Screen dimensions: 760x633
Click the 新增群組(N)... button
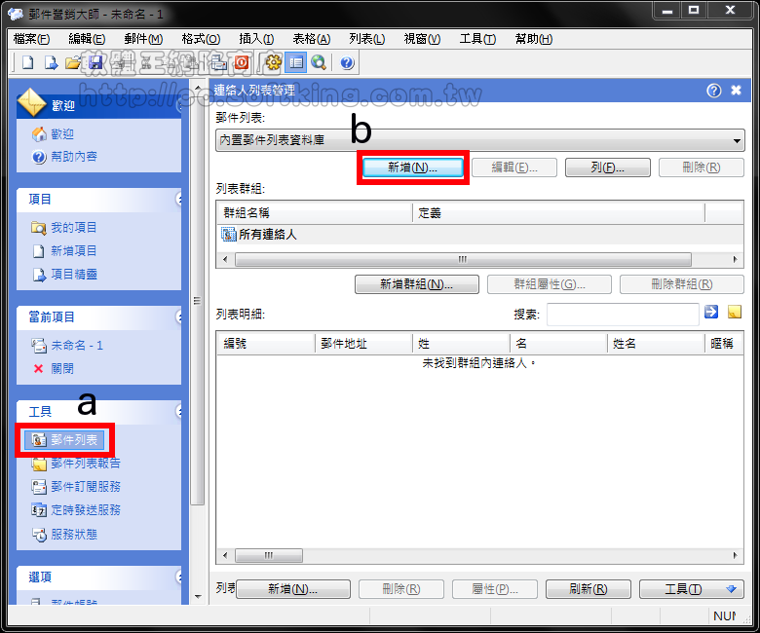tap(416, 284)
